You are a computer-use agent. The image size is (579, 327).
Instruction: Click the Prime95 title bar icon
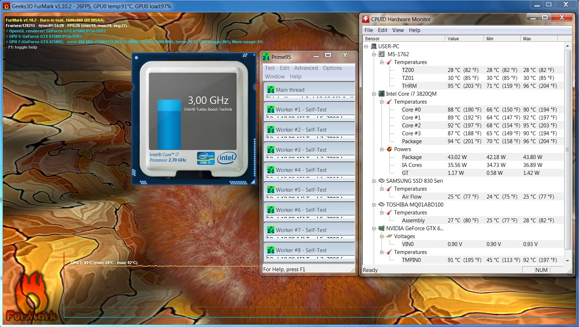pos(266,57)
